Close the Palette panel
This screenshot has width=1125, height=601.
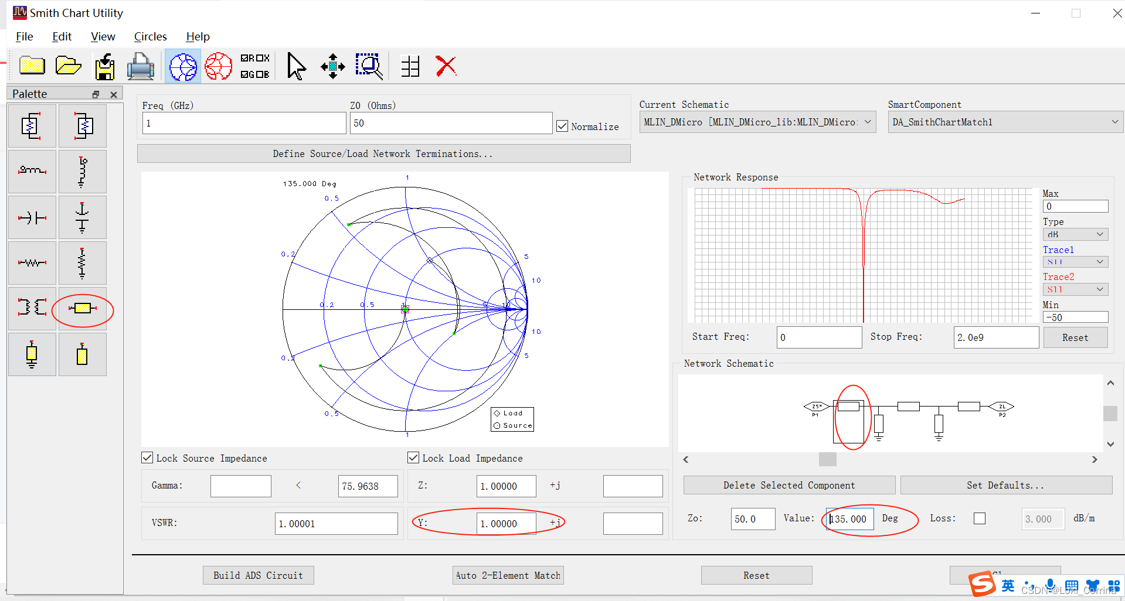[x=114, y=94]
